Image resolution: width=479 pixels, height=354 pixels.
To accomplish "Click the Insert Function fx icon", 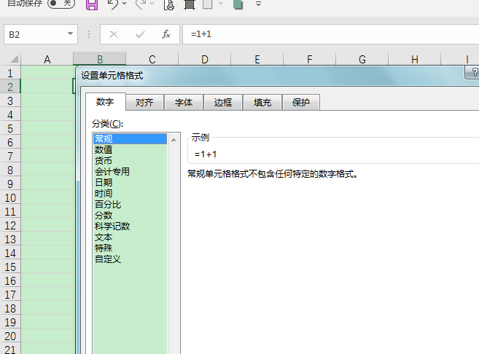I will (166, 34).
